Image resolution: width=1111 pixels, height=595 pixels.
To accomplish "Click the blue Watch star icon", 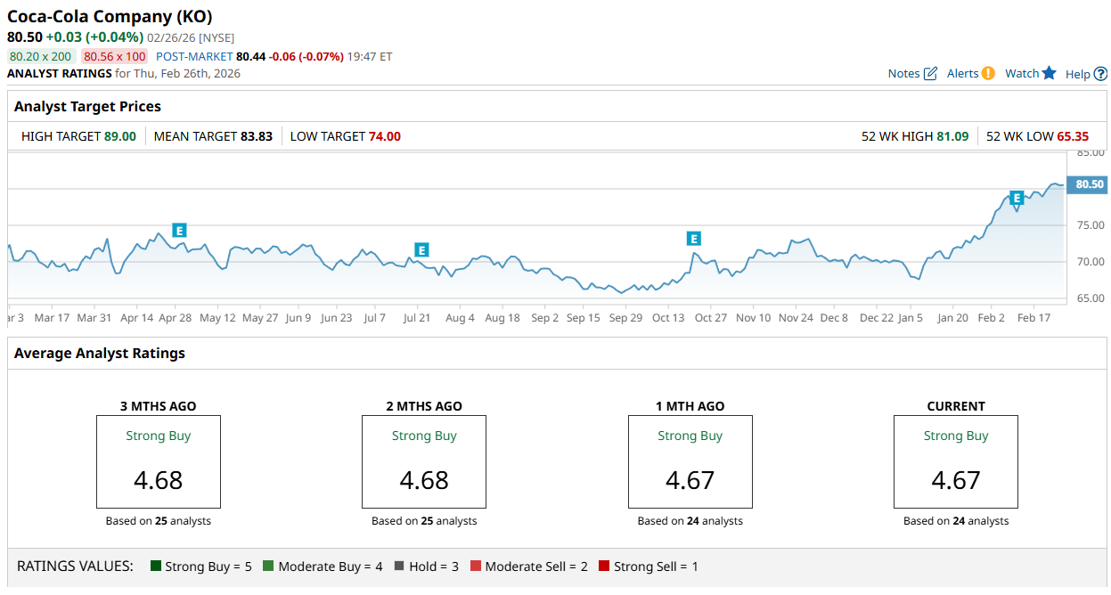I will pyautogui.click(x=1049, y=73).
